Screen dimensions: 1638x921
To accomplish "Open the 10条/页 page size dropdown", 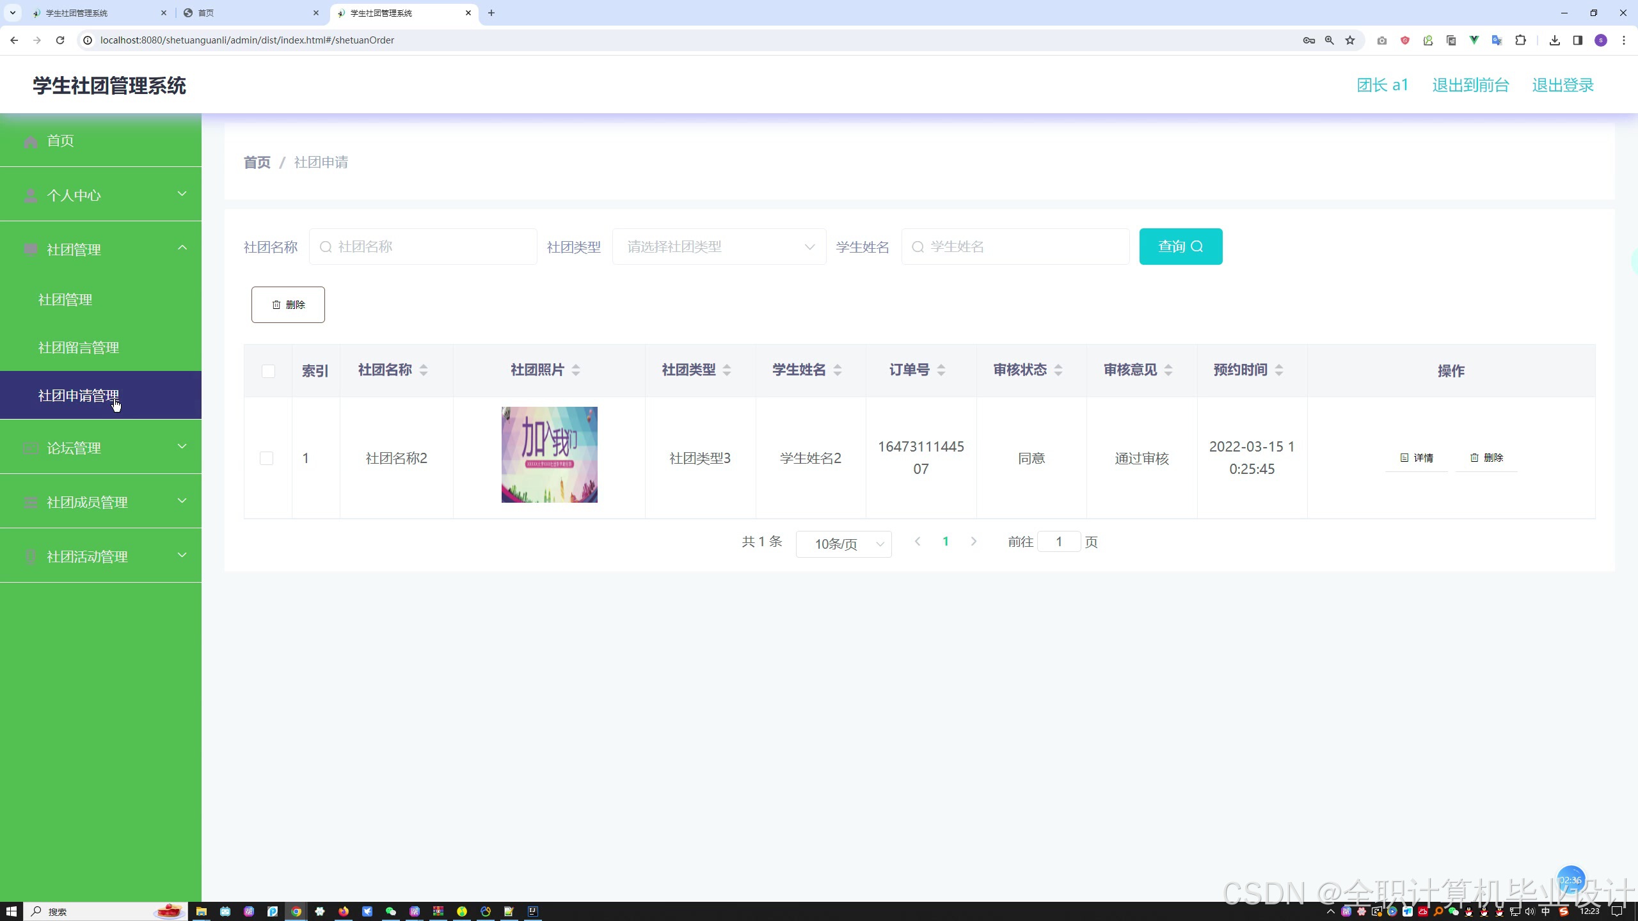I will point(843,544).
